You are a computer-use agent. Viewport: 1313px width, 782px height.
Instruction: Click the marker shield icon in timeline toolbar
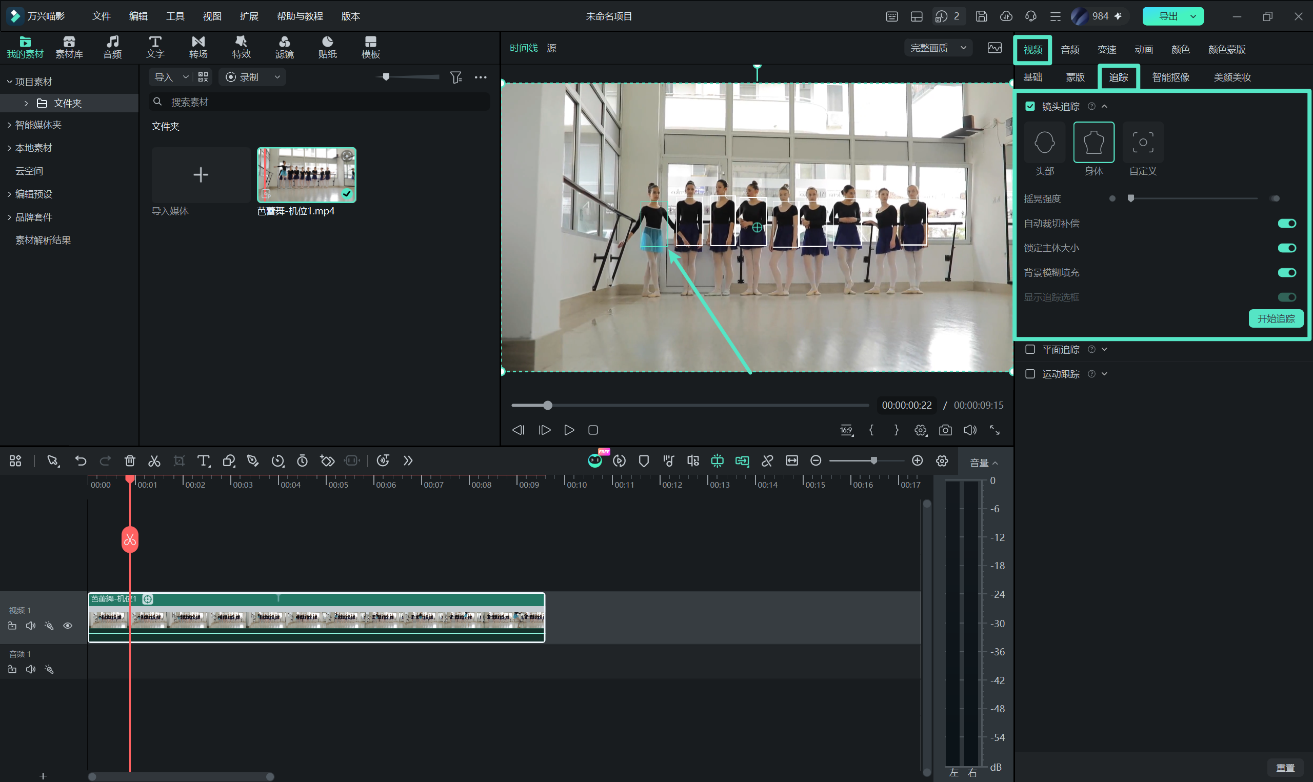(x=643, y=461)
